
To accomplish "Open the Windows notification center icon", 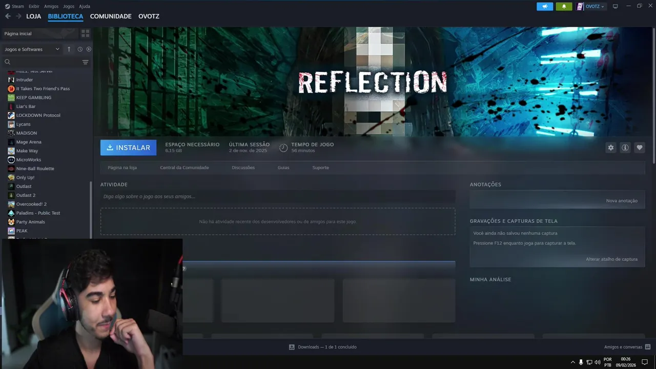I will click(645, 362).
